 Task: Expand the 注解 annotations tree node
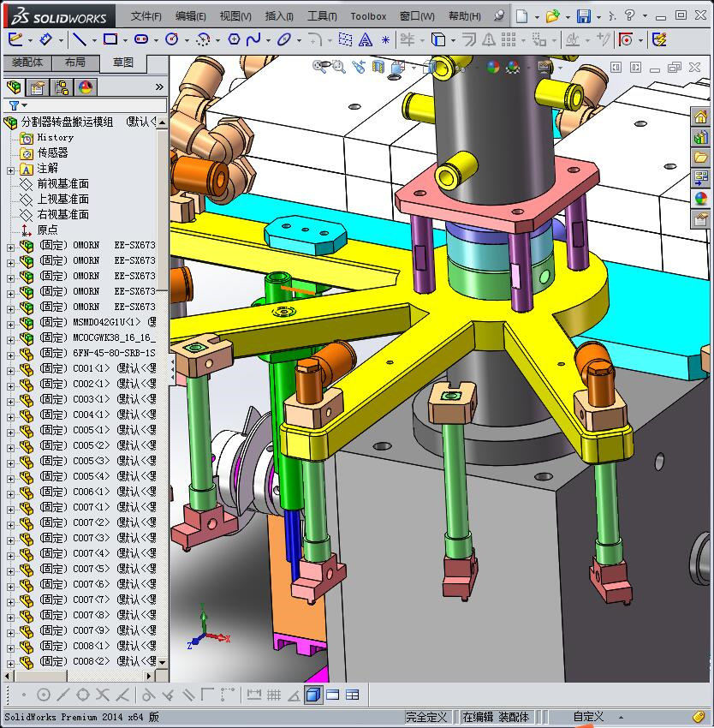(x=10, y=170)
